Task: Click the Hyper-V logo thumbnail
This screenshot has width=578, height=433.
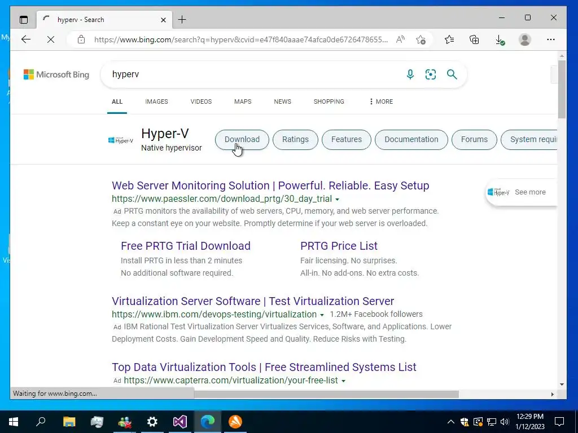Action: (121, 140)
